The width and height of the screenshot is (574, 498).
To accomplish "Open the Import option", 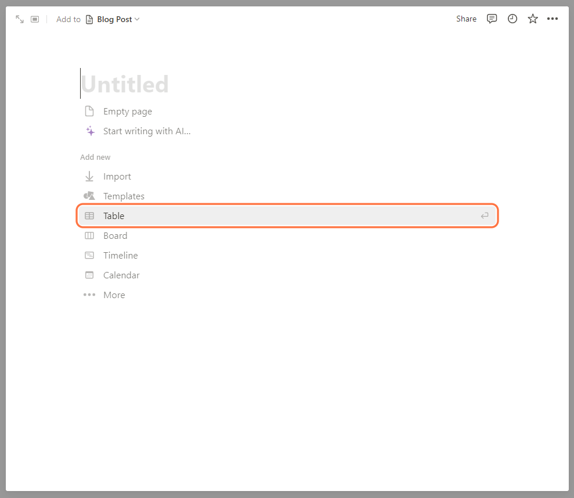I will click(117, 176).
